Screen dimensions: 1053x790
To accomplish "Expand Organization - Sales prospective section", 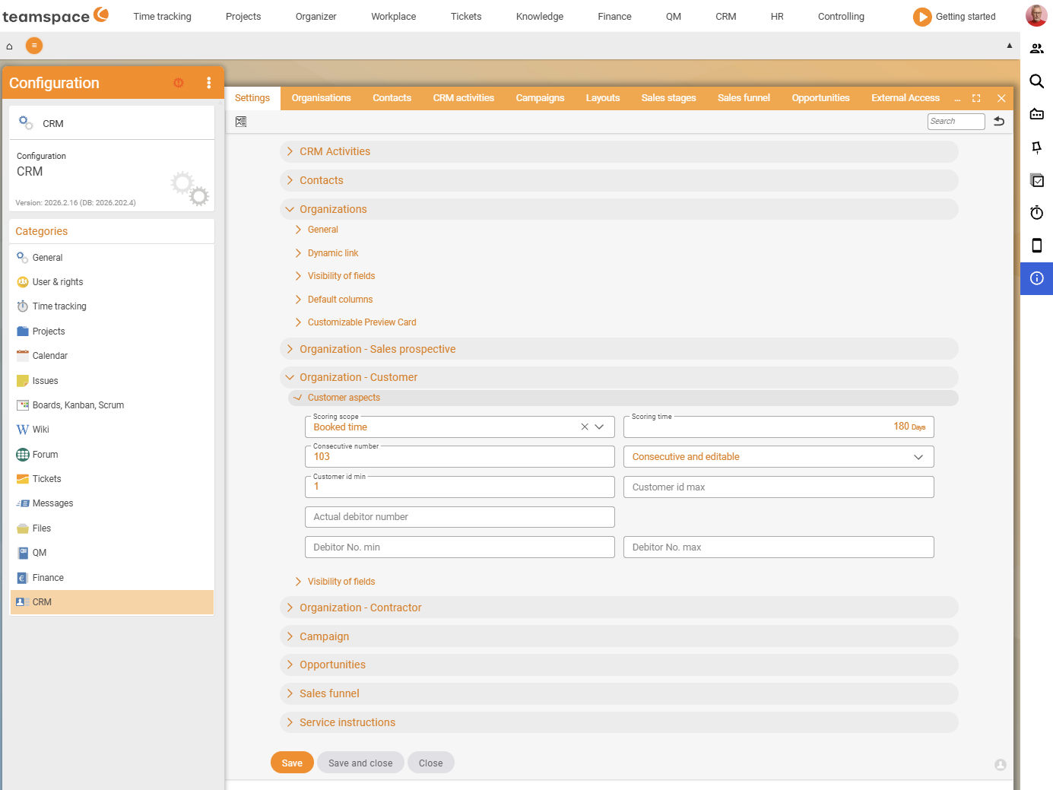I will (619, 349).
